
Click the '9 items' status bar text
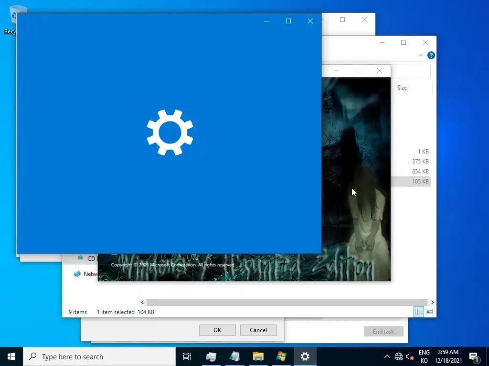tap(78, 312)
